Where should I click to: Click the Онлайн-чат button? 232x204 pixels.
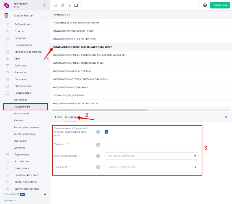tap(220, 5)
